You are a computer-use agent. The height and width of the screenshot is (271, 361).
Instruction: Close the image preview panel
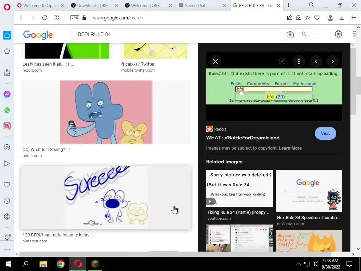[x=215, y=61]
